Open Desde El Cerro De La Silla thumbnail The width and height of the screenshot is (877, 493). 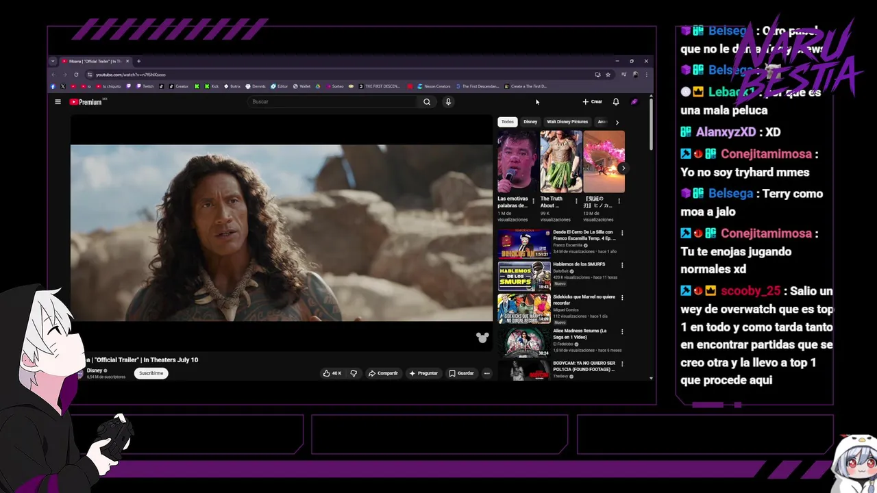524,244
